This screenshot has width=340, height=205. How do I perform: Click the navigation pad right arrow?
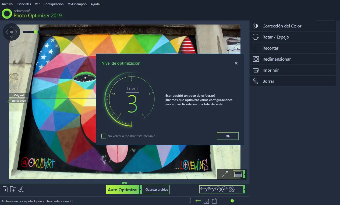click(x=16, y=32)
